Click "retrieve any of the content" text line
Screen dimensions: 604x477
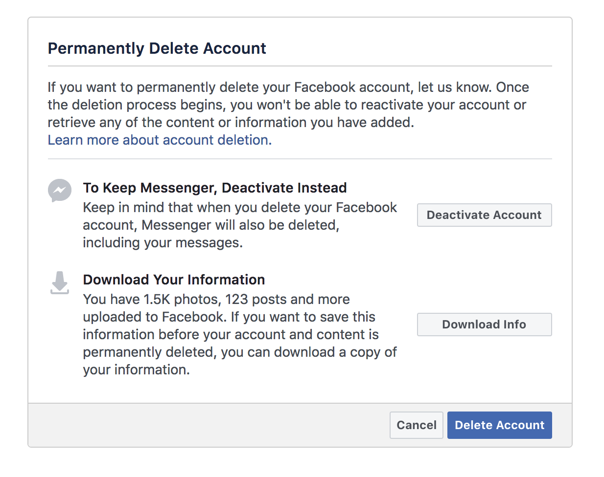231,123
